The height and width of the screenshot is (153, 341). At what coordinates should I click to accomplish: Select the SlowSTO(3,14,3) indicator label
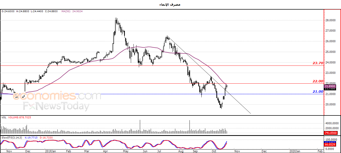tap(12, 137)
